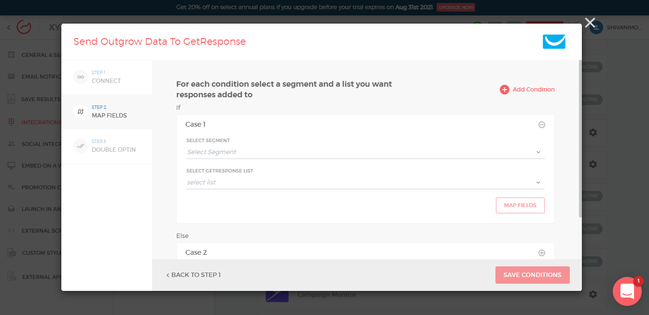Screen dimensions: 649x315
Task: Click the Connect step link icon
Action: pyautogui.click(x=81, y=77)
